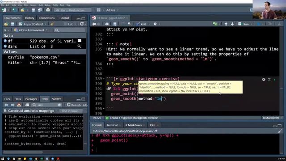View df data frame table icon
Screen dimensions: 286x161
pos(80,41)
